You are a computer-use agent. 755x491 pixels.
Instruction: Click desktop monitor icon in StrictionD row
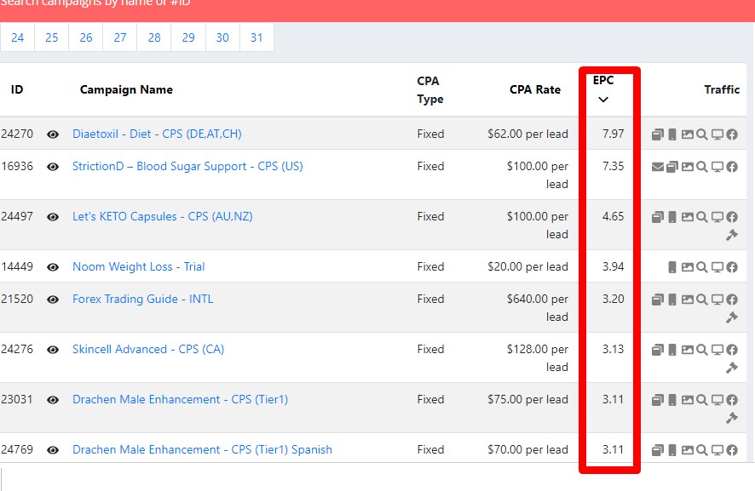[x=718, y=167]
